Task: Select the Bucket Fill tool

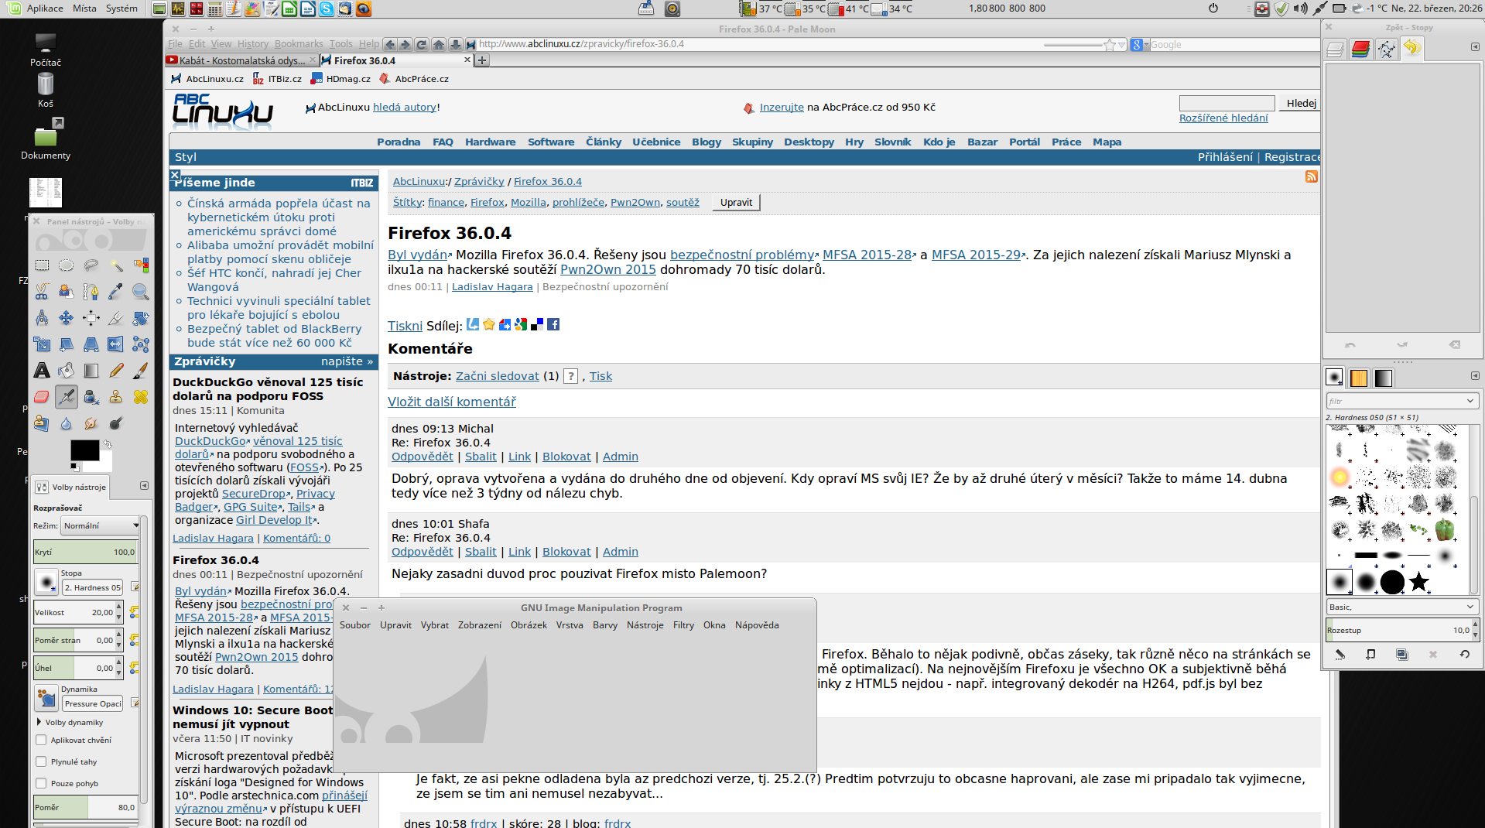Action: point(67,371)
